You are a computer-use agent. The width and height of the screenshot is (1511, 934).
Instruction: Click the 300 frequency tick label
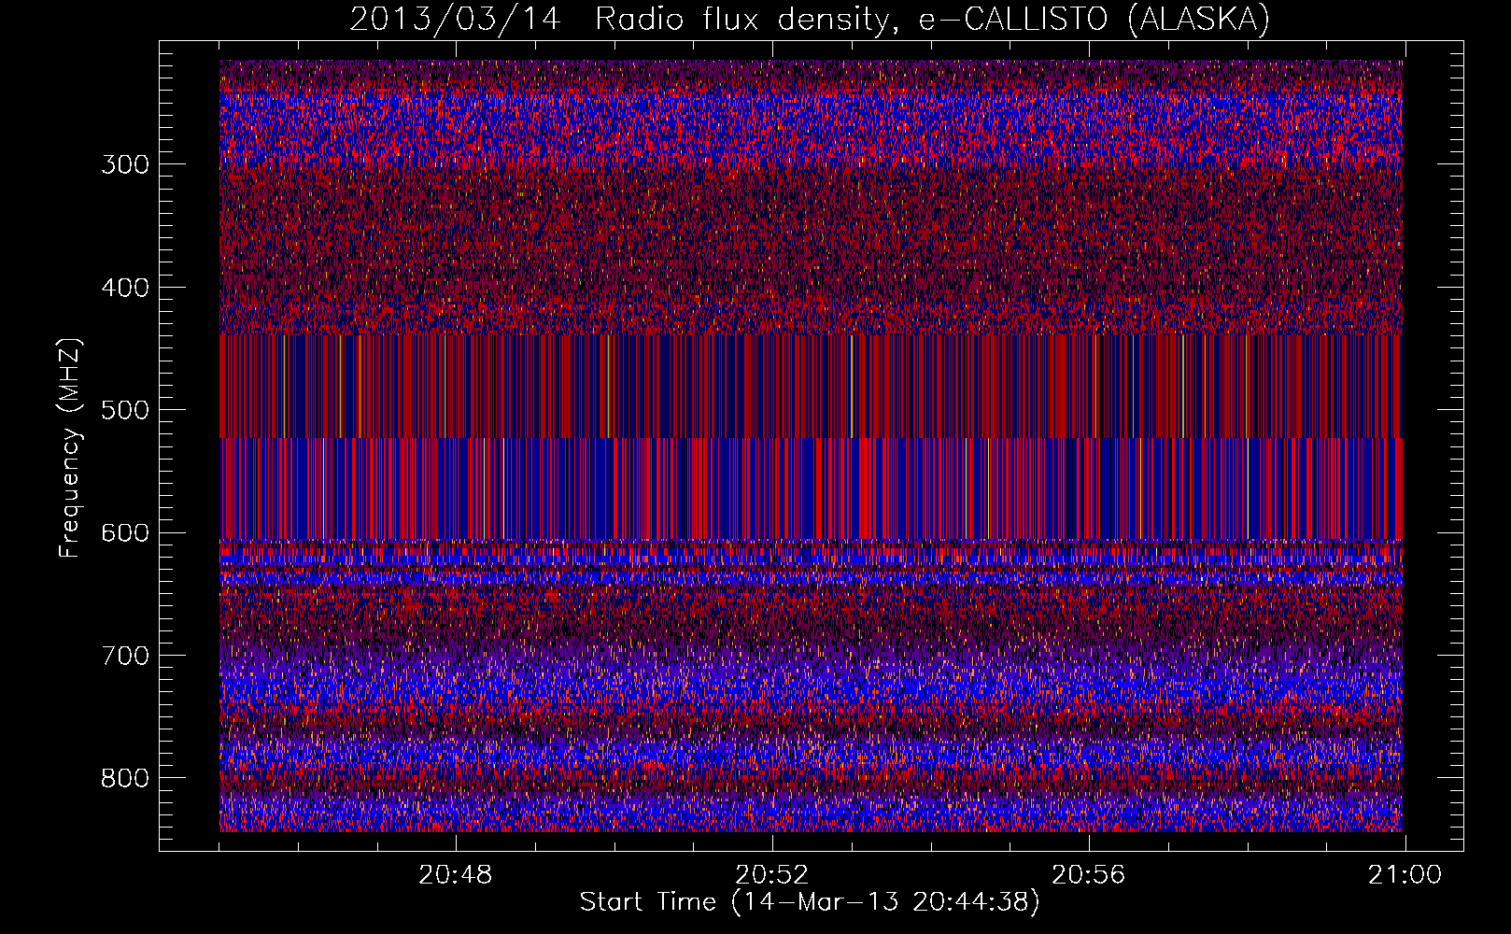coord(125,164)
